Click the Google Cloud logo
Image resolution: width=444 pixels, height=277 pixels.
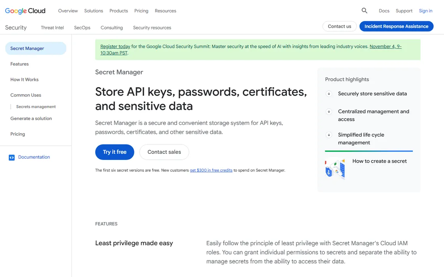[25, 11]
